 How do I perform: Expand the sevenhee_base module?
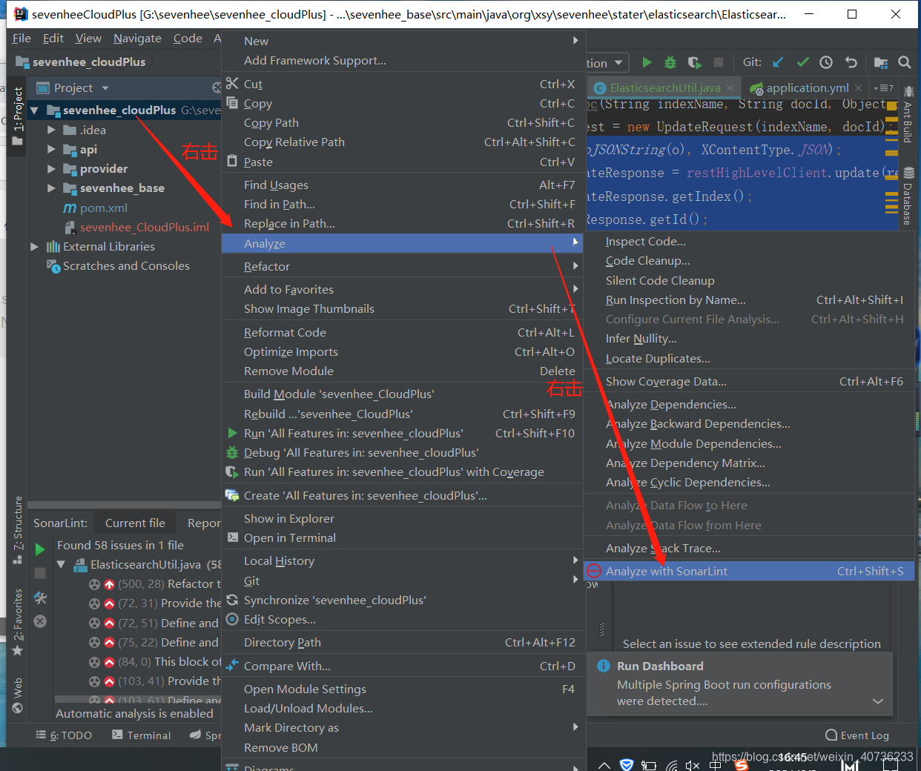tap(51, 188)
